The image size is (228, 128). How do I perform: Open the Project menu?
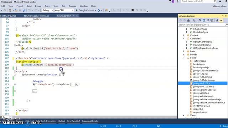pyautogui.click(x=20, y=6)
